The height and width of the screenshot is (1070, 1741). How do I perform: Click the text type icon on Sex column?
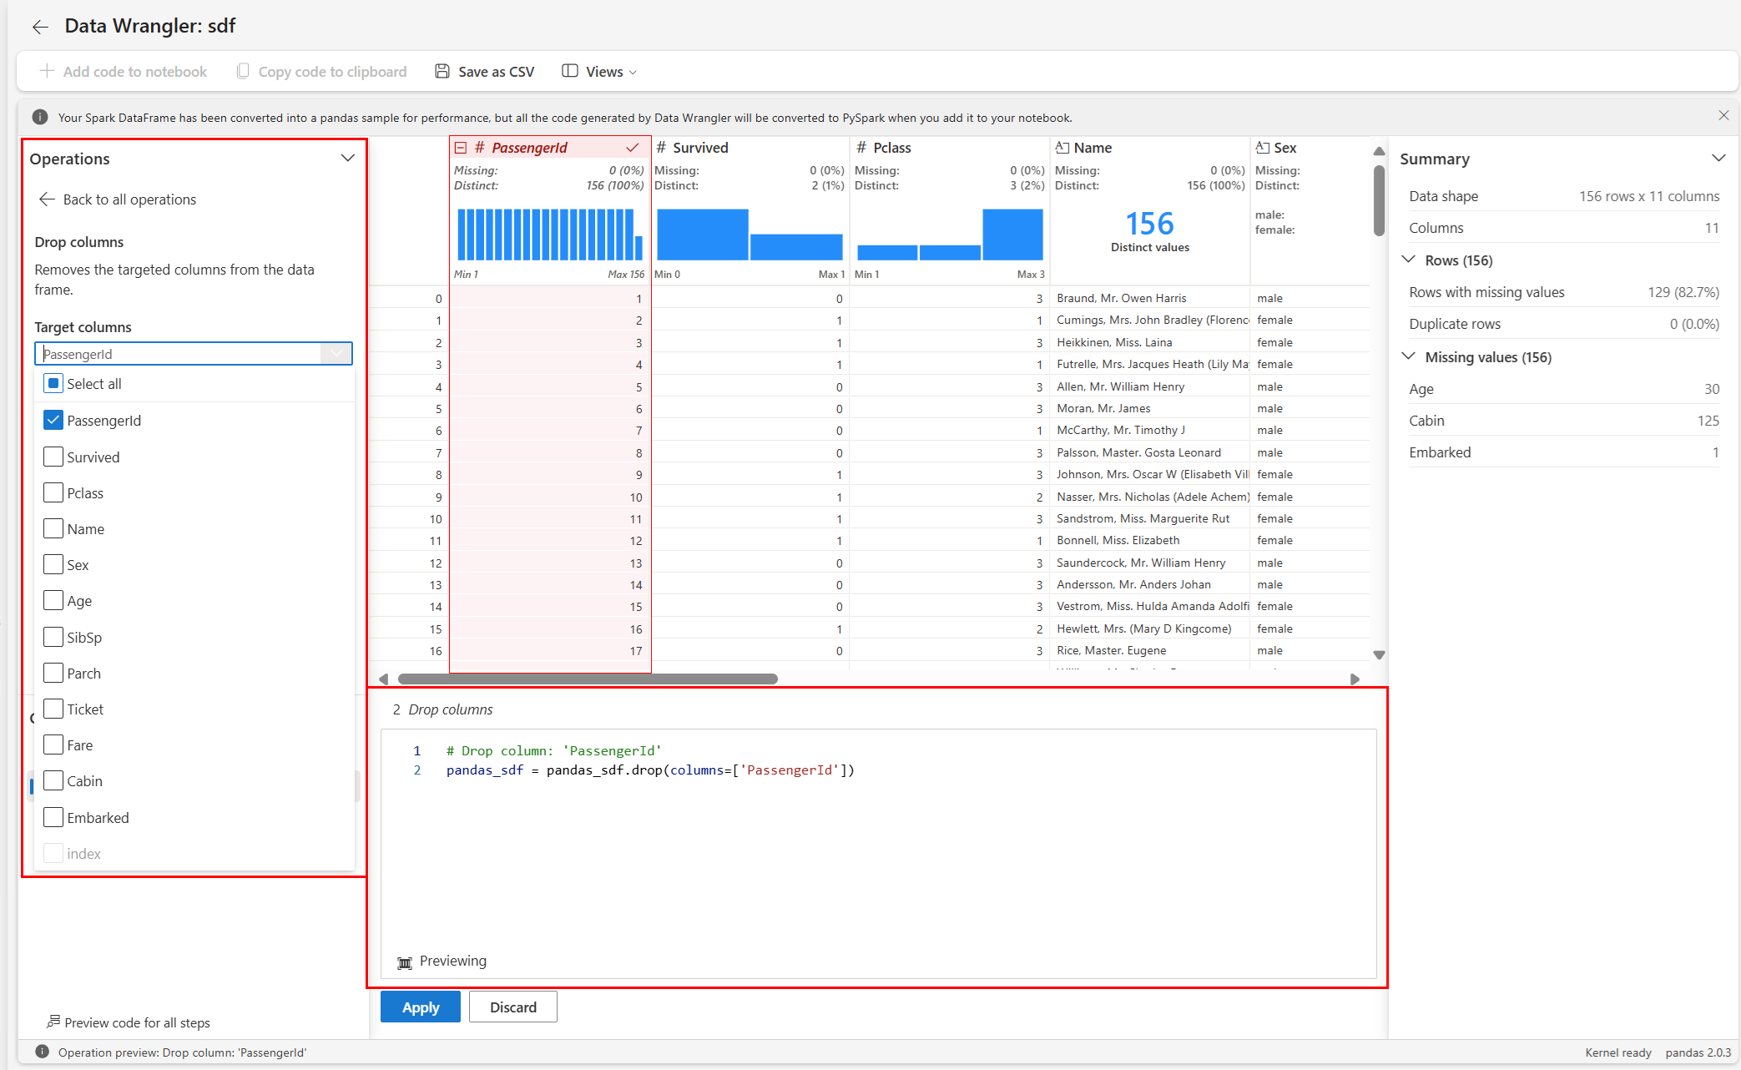click(1263, 148)
